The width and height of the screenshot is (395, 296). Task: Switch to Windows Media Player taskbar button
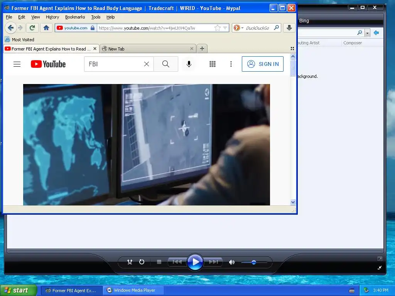coord(134,291)
